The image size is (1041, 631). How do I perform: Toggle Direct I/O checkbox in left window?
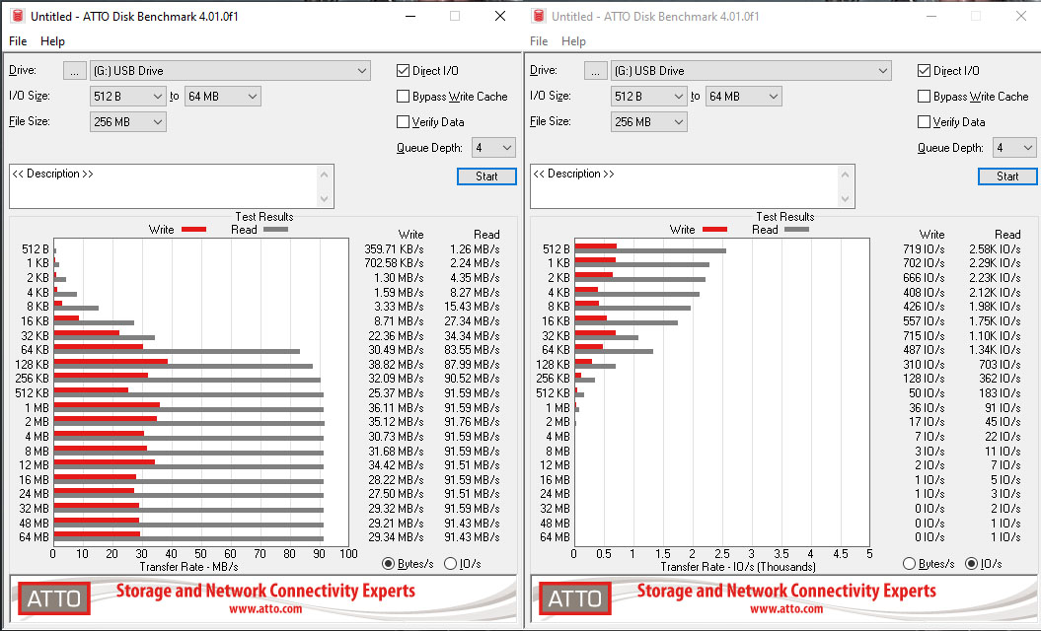[403, 70]
